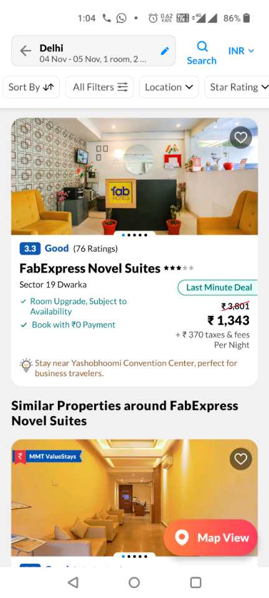Expand the Location filter dropdown
This screenshot has width=269, height=598.
point(169,87)
